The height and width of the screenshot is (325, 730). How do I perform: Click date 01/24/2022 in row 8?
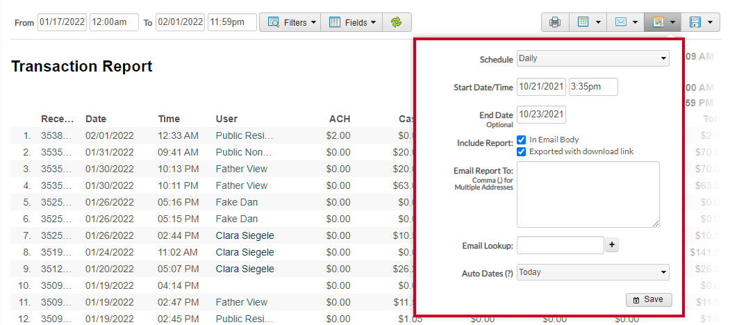click(x=110, y=252)
